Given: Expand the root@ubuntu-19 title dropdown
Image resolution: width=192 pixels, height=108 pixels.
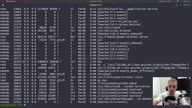Looking at the screenshot, I should [x=96, y=5].
